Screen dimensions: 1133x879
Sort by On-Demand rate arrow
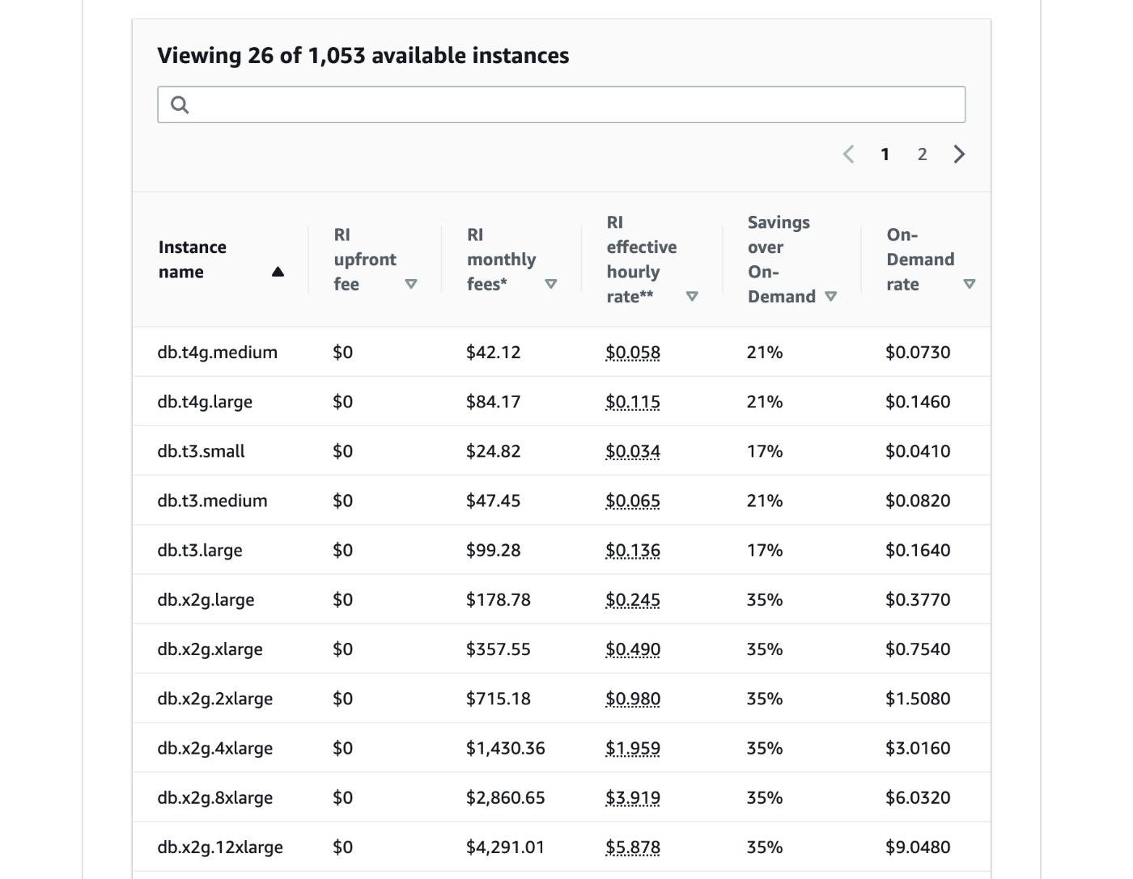[x=970, y=284]
